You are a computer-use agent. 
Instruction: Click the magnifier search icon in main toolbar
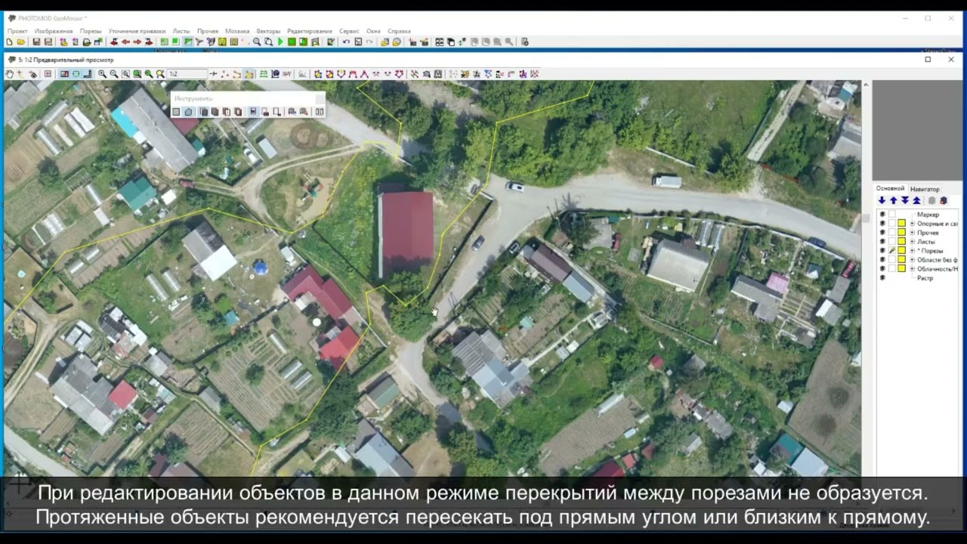pyautogui.click(x=256, y=42)
